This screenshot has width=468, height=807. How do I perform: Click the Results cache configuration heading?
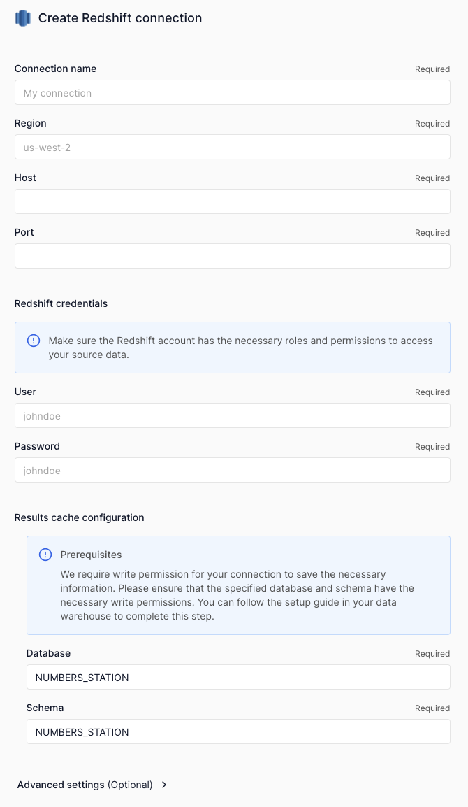point(79,517)
